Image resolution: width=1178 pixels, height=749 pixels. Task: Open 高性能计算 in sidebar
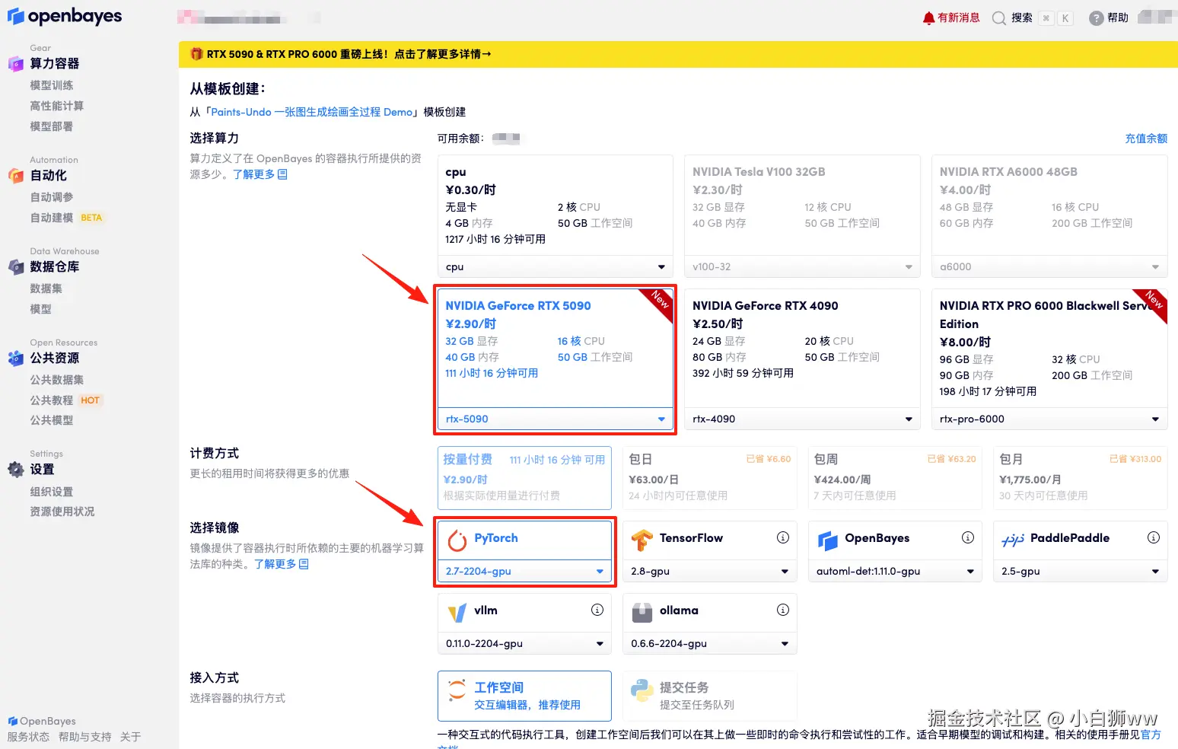pos(57,107)
